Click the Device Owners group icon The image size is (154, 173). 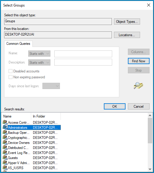[x=5, y=142]
